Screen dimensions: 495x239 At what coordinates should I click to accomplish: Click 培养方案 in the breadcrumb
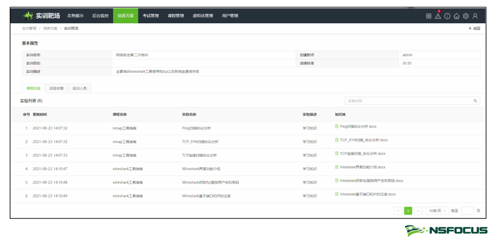(x=50, y=29)
